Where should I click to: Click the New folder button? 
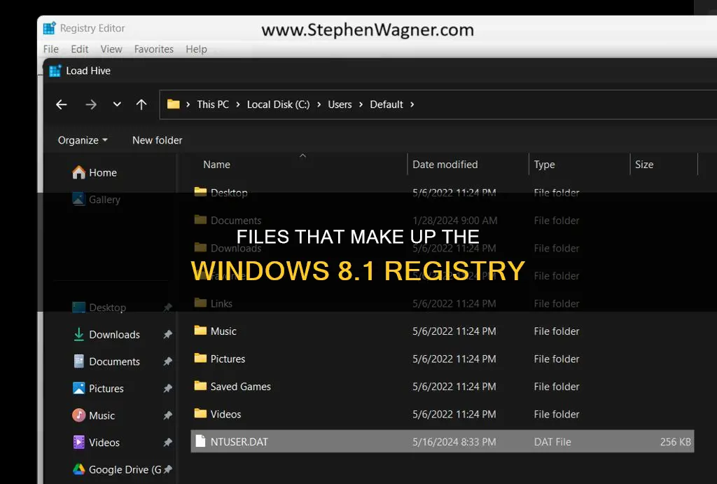156,140
